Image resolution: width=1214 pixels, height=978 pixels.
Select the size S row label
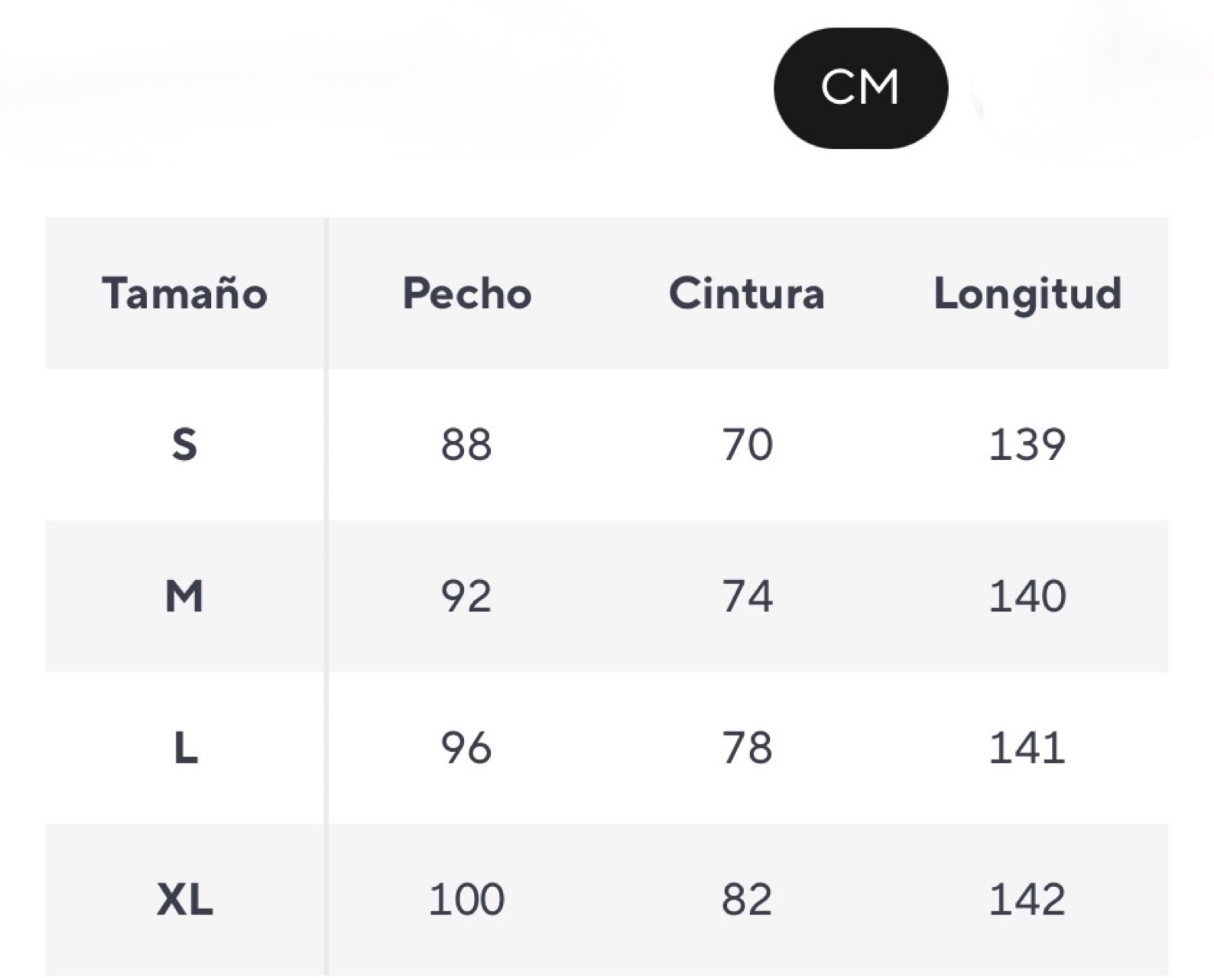pos(185,444)
